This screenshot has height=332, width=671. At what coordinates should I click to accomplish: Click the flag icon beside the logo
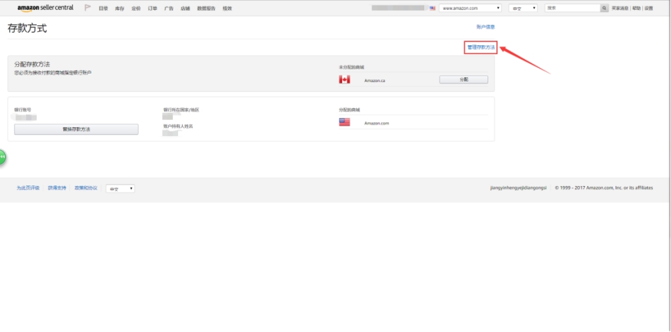[x=87, y=8]
